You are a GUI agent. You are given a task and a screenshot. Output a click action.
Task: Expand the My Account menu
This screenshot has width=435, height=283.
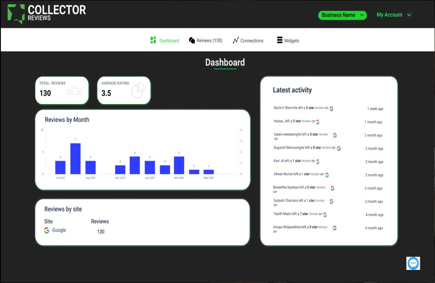[x=394, y=15]
